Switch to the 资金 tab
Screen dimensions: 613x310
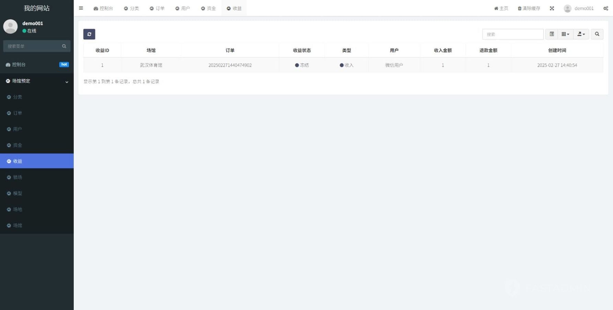pyautogui.click(x=208, y=8)
